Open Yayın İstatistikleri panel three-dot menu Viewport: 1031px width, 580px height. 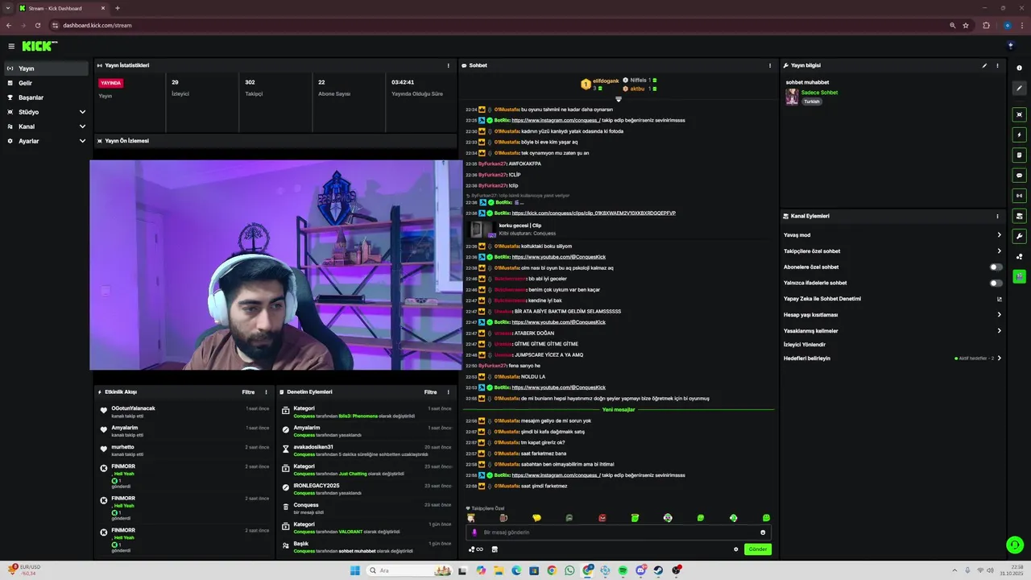click(449, 65)
